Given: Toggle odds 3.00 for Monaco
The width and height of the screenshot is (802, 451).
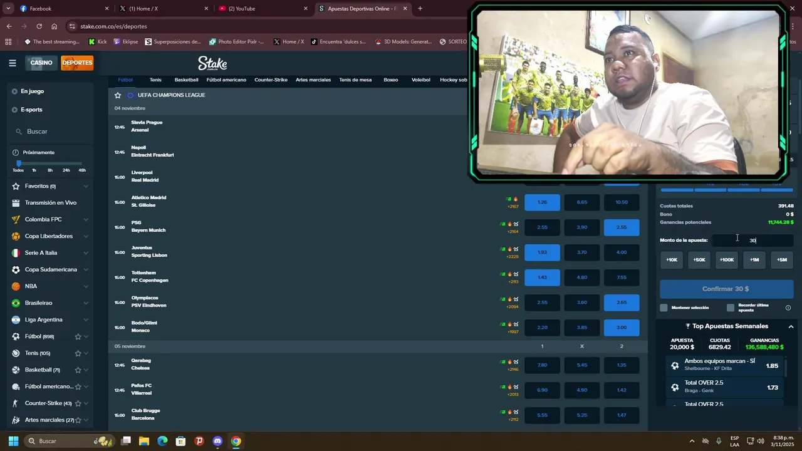Looking at the screenshot, I should [622, 328].
